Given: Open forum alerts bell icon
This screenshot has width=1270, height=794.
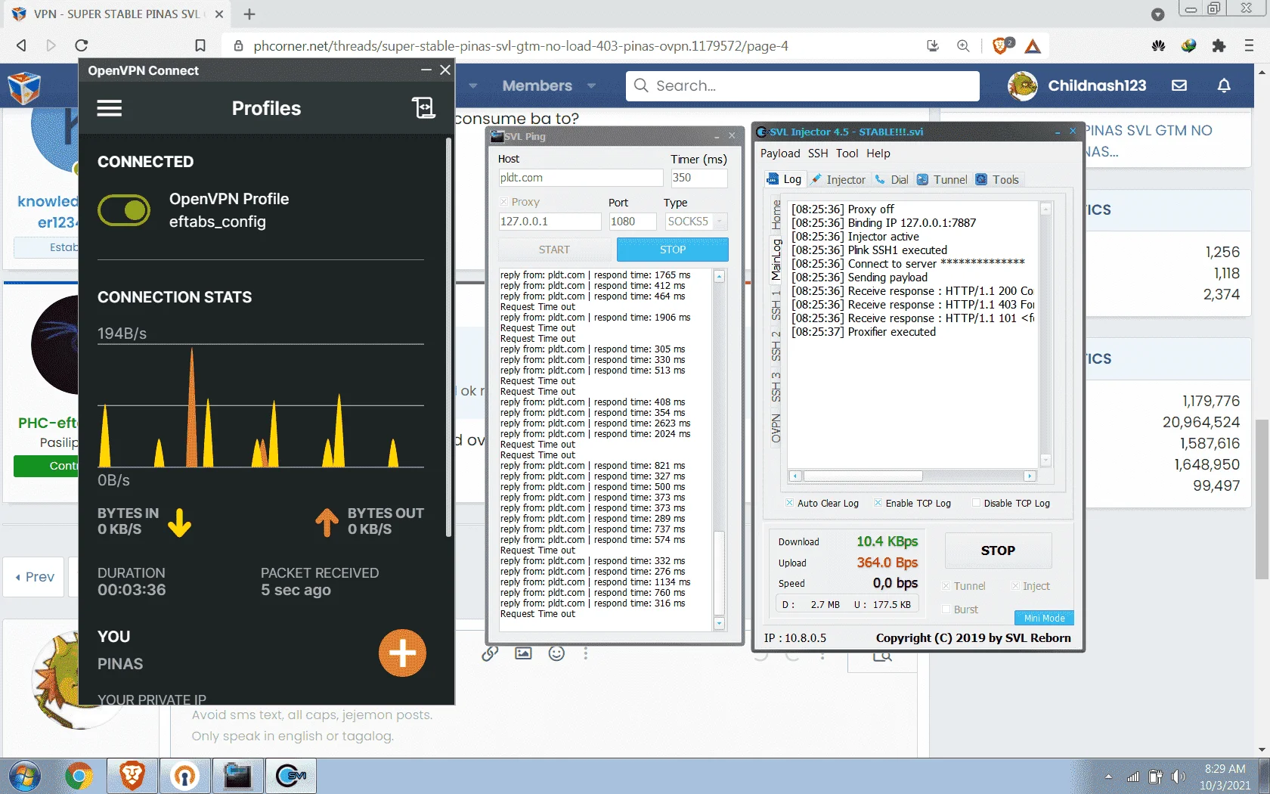Looking at the screenshot, I should 1224,85.
